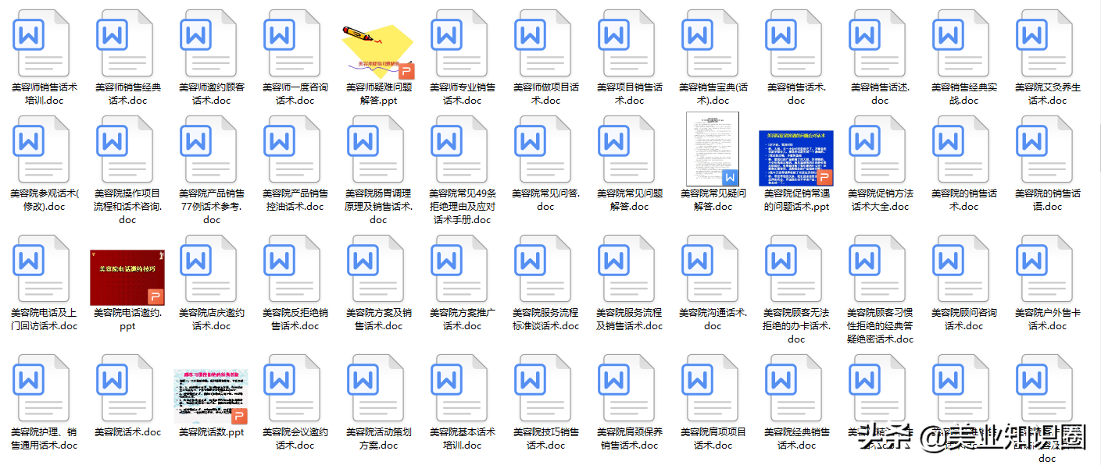
Task: Select the red 美容院电话邀约.ppt thumbnail
Action: pyautogui.click(x=127, y=278)
